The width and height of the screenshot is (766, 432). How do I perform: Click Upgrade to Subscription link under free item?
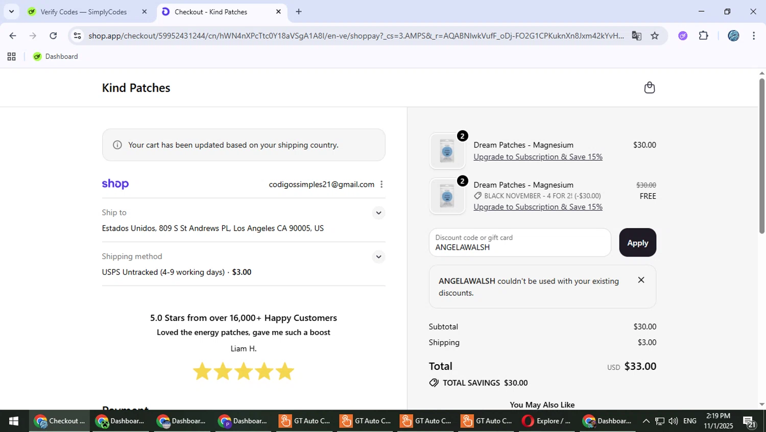538,207
